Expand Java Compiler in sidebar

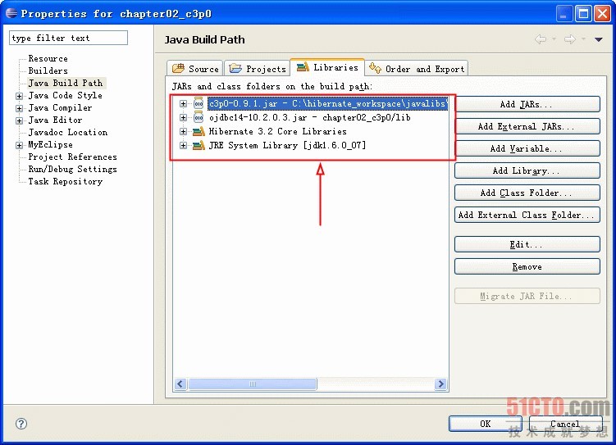pos(19,108)
